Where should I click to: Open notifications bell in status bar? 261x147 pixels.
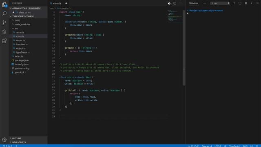click(257, 146)
